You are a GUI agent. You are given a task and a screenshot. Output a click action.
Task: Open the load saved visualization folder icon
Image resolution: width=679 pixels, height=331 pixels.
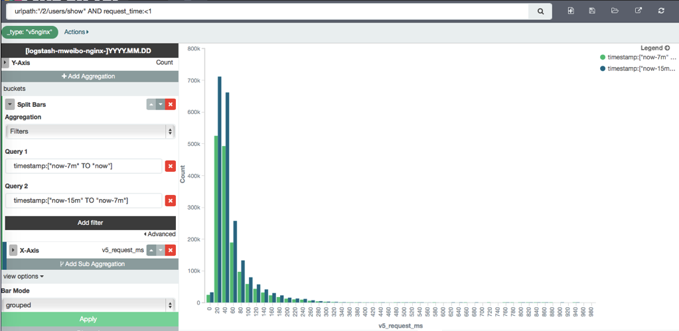[615, 11]
